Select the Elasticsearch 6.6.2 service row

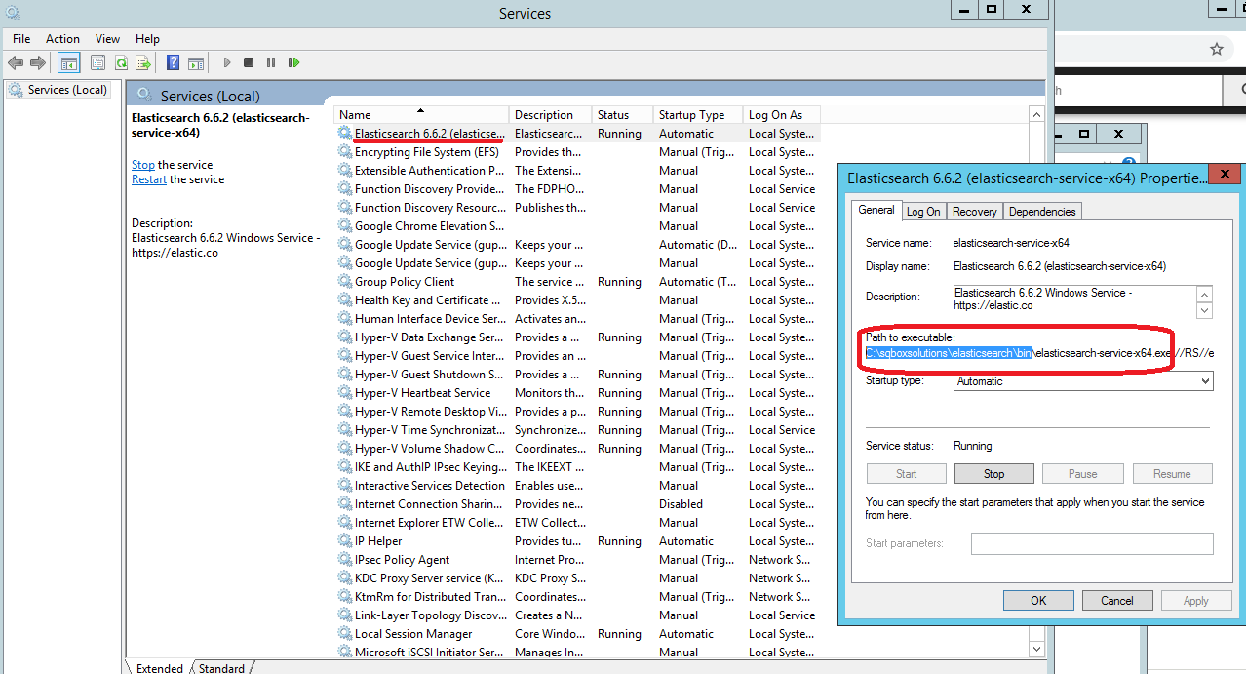pos(578,133)
